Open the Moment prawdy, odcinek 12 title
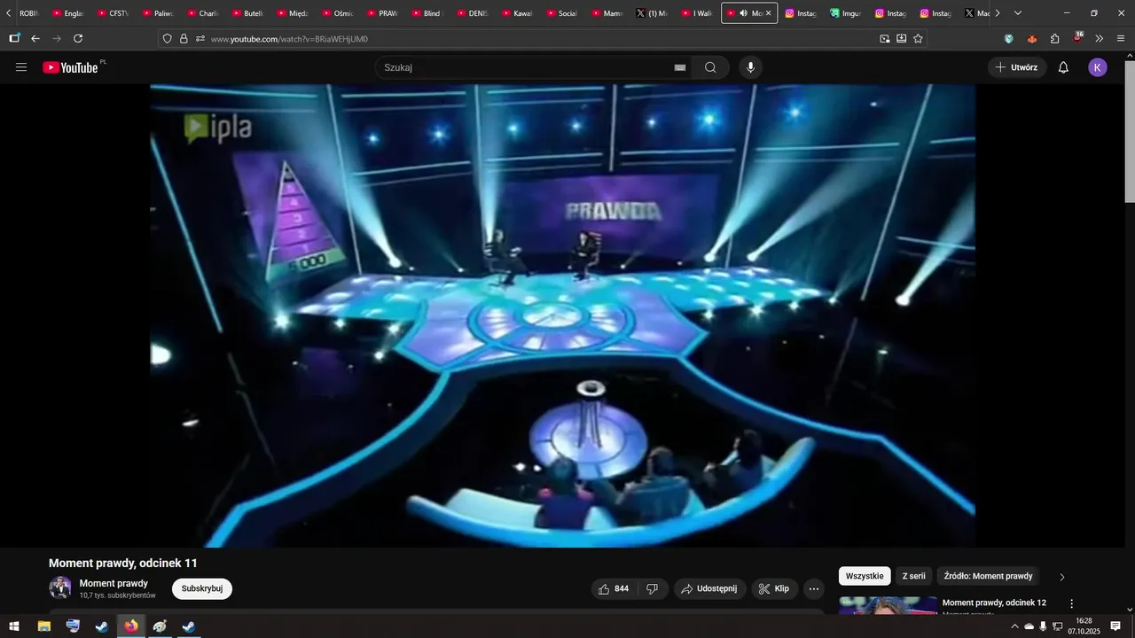 (x=994, y=603)
